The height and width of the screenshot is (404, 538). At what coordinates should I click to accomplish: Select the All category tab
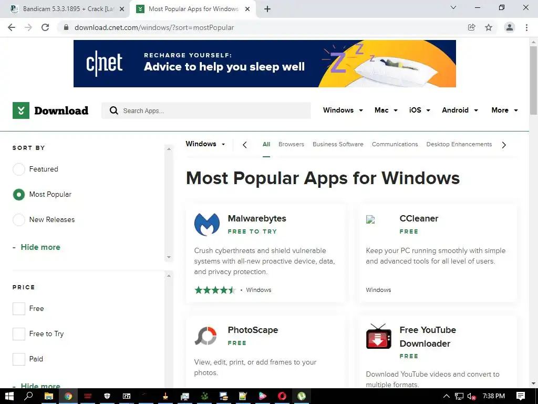point(266,144)
